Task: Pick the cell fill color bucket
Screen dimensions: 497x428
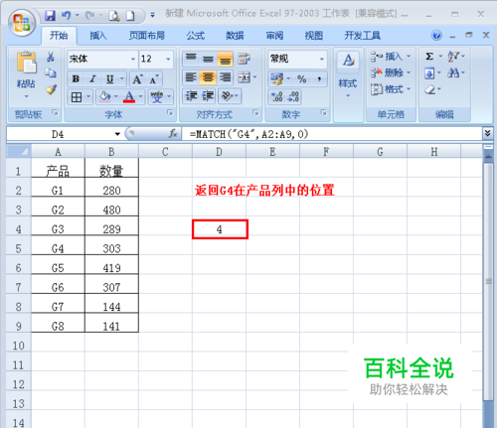Action: pos(105,96)
